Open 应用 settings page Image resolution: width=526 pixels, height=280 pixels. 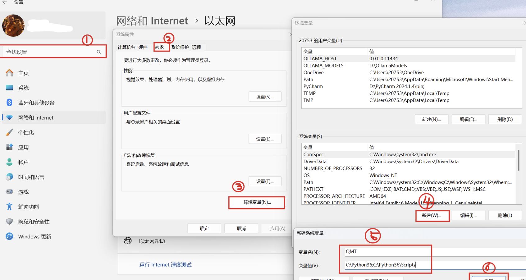point(23,147)
